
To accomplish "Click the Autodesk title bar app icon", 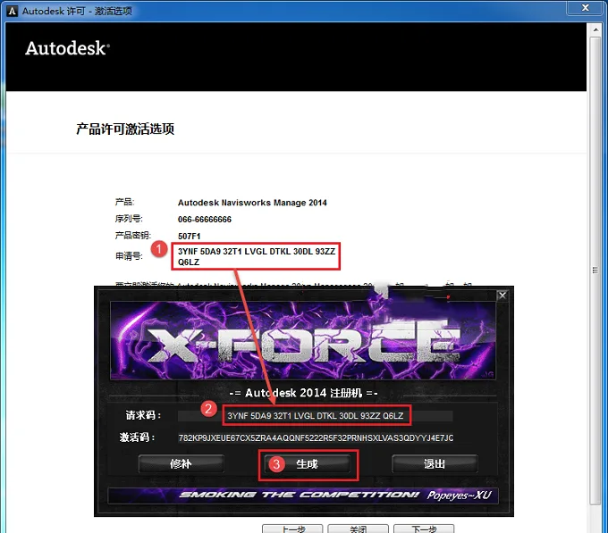I will pos(13,11).
